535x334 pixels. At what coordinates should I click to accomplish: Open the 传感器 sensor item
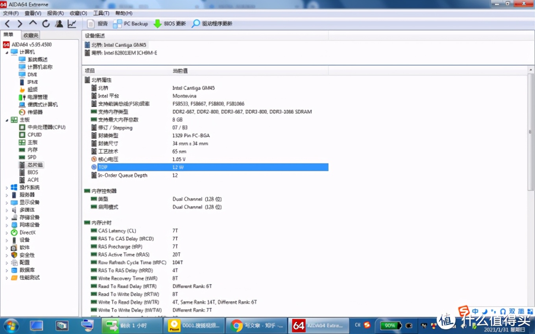click(x=31, y=112)
